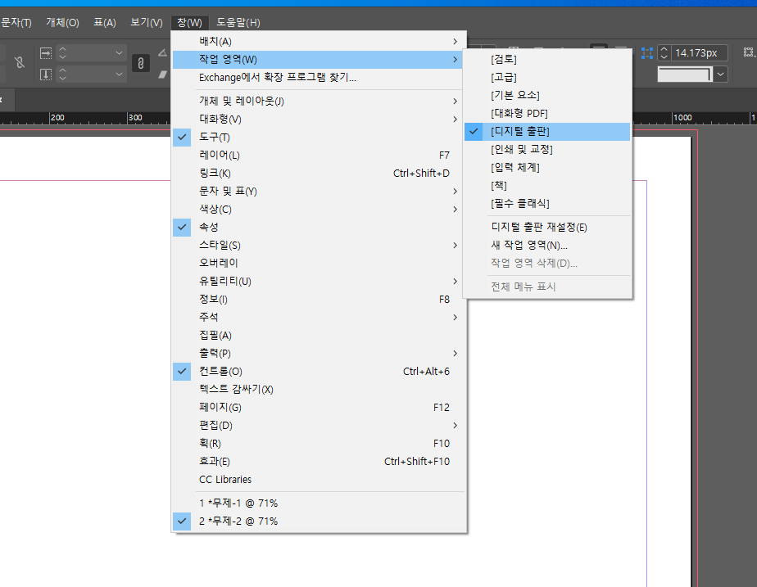757x587 pixels.
Task: Toggle the checked 속성 panel
Action: (x=317, y=227)
